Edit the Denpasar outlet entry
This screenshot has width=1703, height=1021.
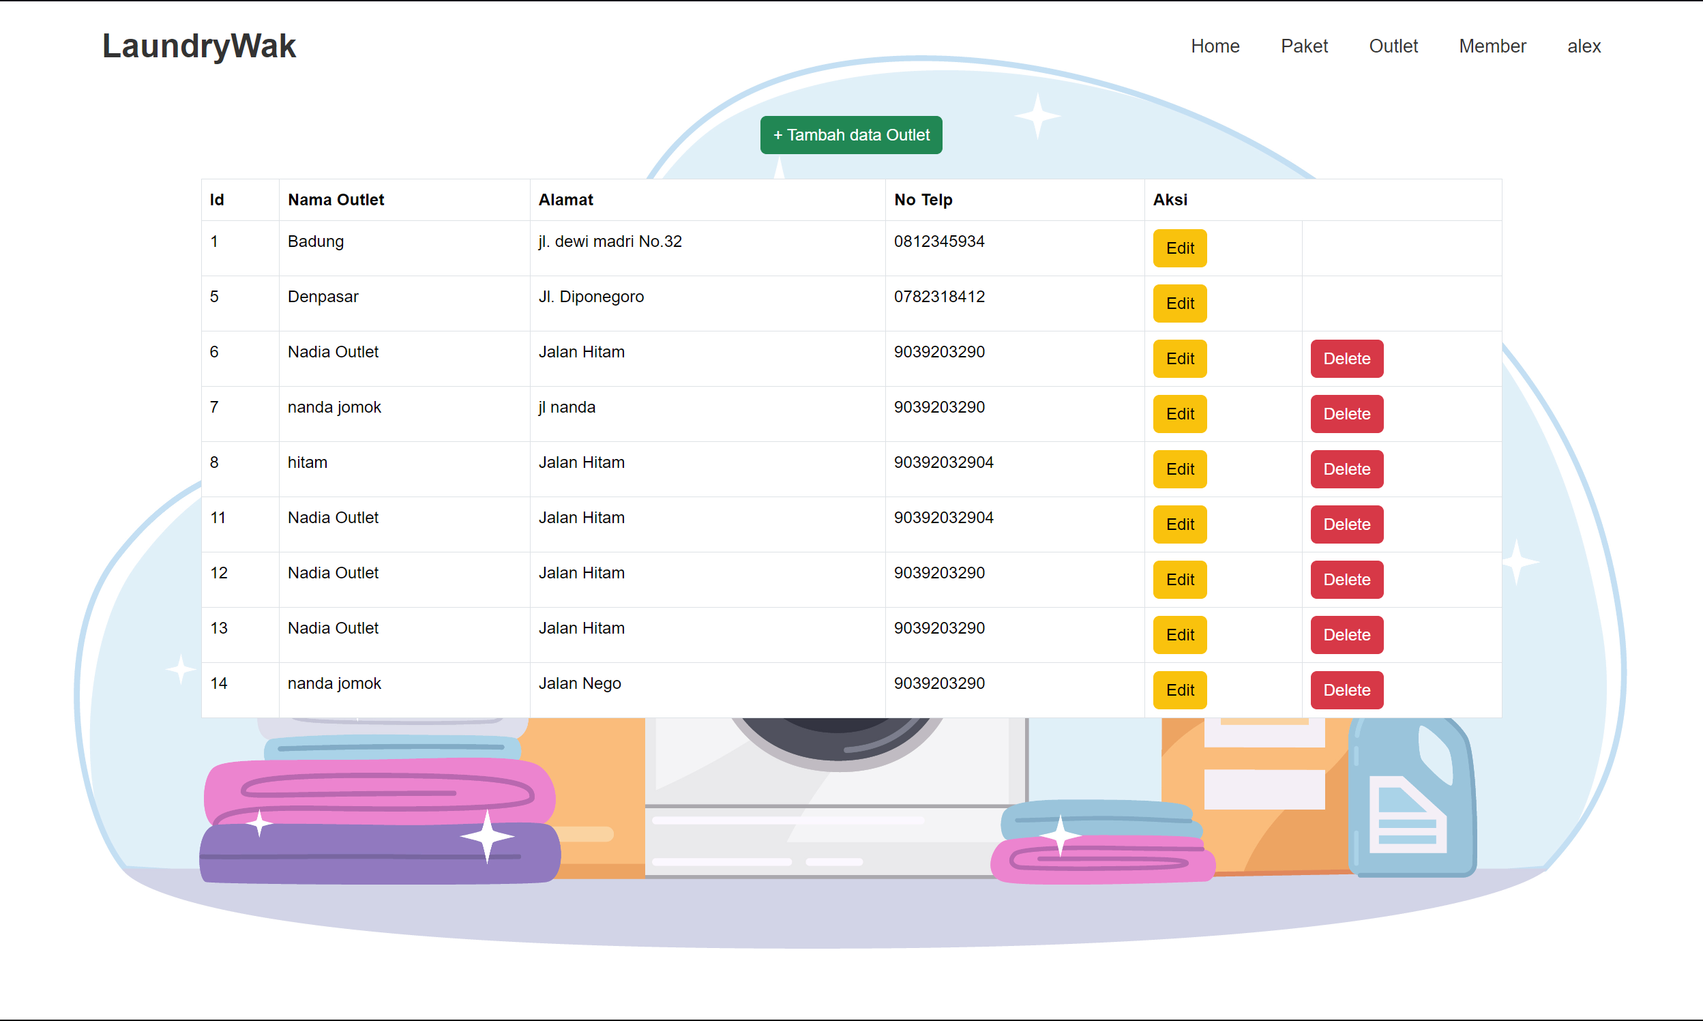coord(1179,304)
